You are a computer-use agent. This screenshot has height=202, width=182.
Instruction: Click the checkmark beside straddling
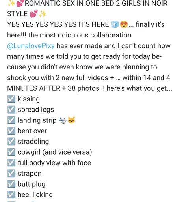tap(11, 141)
